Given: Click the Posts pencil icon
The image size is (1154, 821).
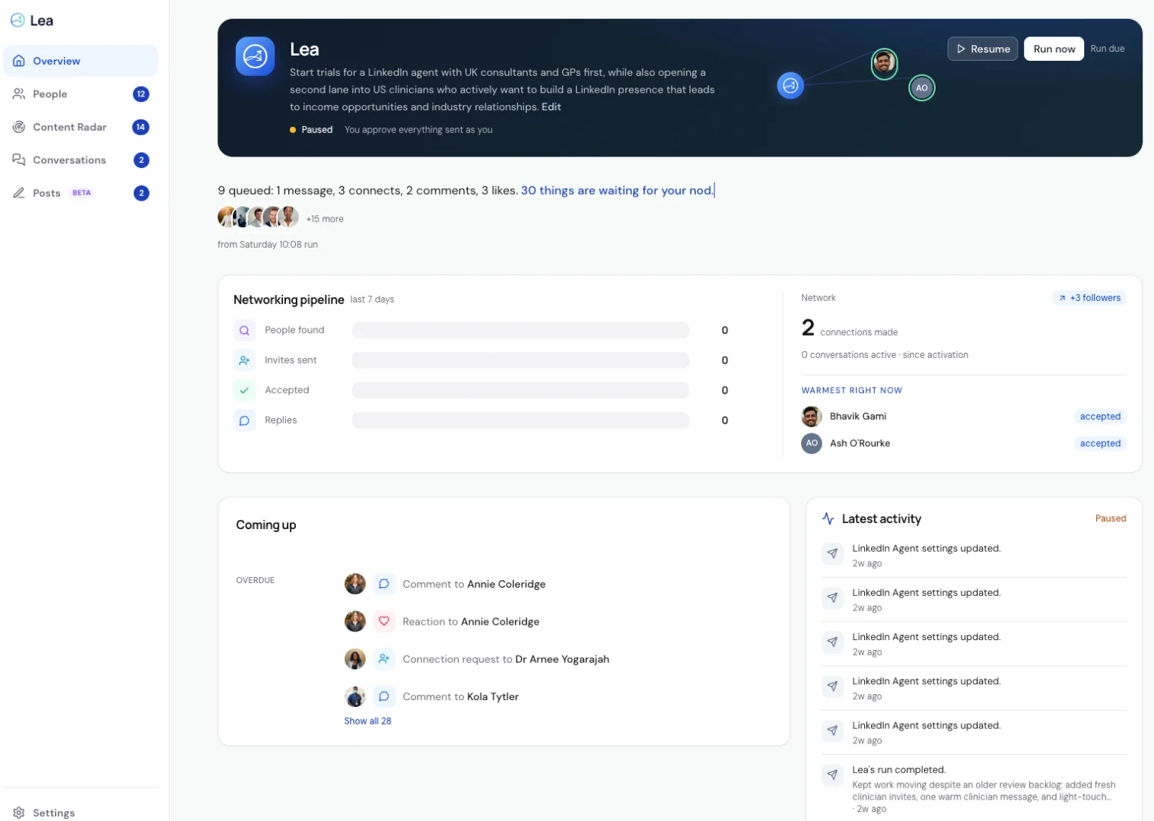Looking at the screenshot, I should tap(19, 193).
